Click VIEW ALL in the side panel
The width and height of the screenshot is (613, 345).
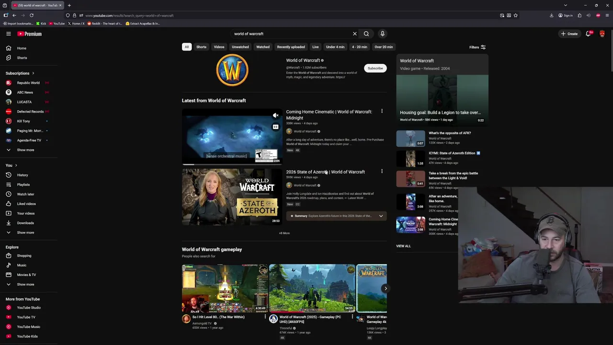(x=403, y=246)
